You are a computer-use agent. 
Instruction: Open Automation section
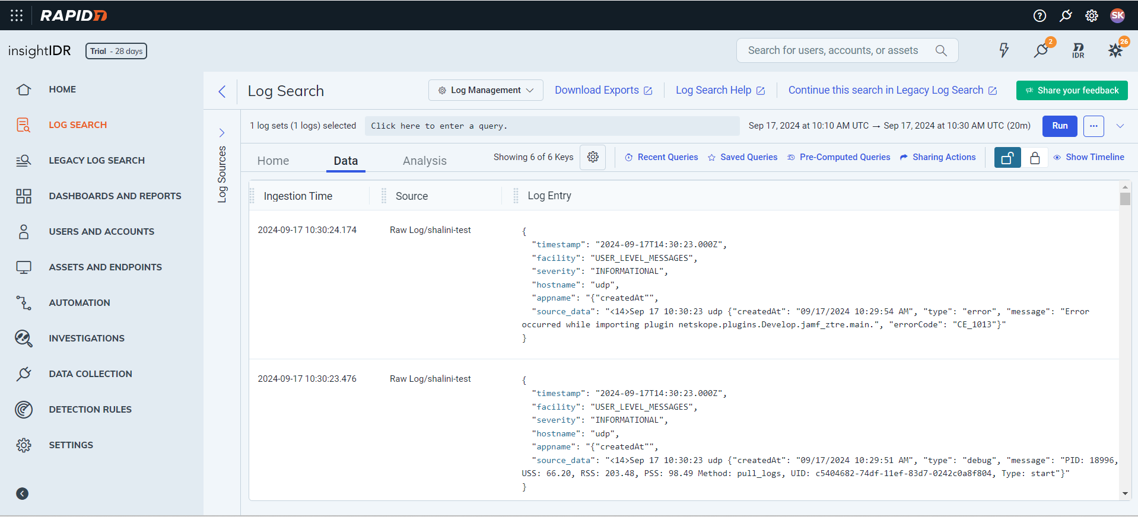(80, 303)
